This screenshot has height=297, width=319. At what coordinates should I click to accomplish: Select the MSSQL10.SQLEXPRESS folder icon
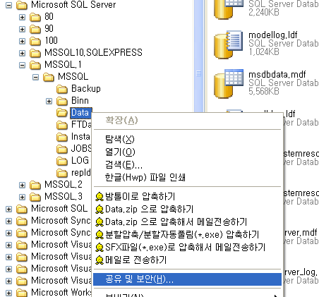click(35, 53)
